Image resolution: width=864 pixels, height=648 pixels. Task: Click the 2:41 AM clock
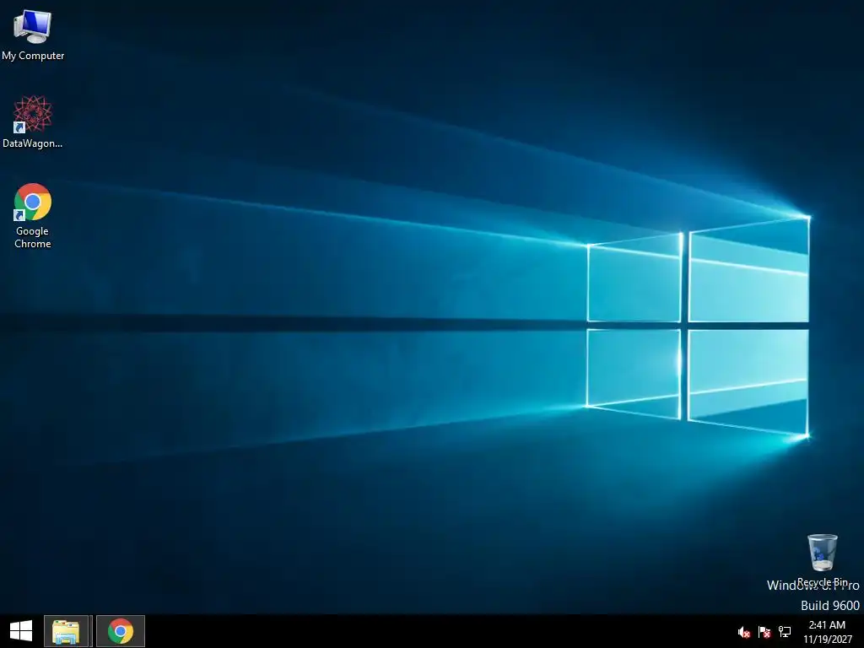tap(827, 625)
